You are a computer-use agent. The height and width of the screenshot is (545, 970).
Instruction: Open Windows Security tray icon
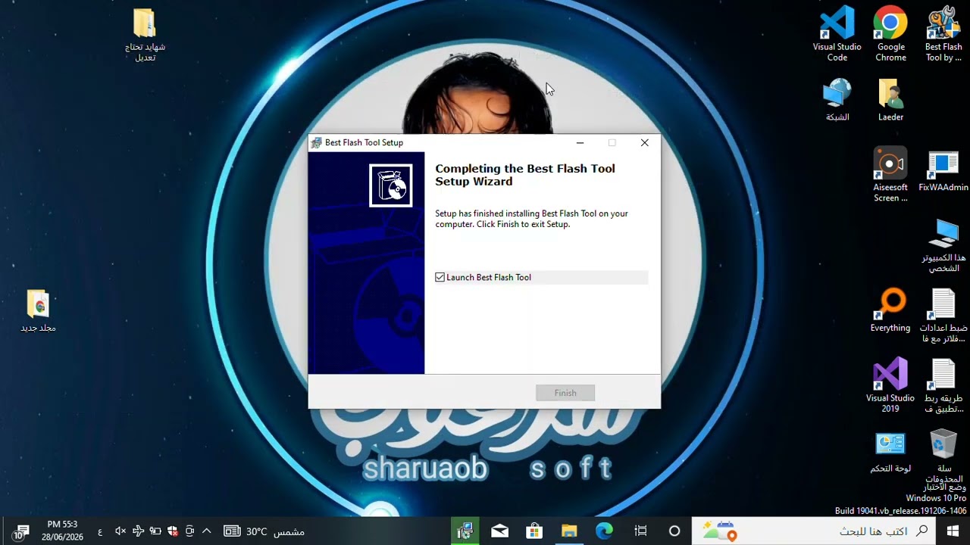click(172, 531)
